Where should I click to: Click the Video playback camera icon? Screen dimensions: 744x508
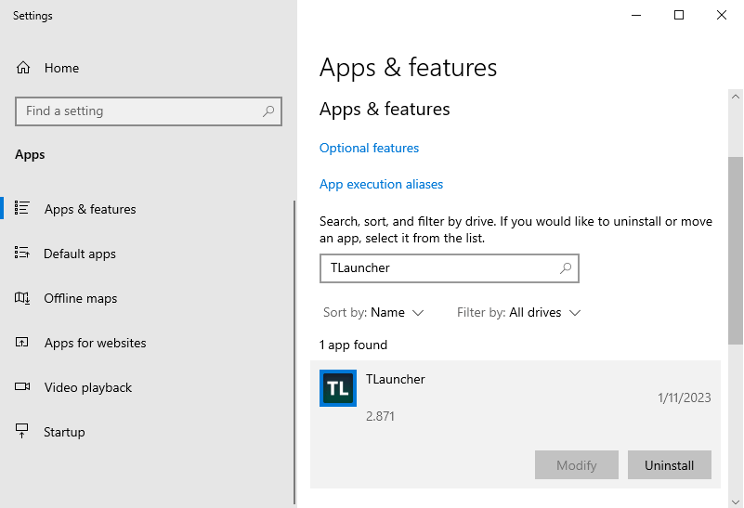[22, 386]
